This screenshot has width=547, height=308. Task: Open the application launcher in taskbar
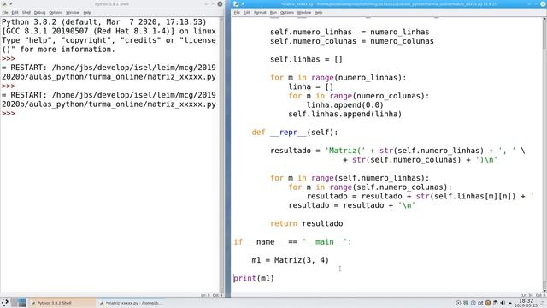tap(5, 303)
